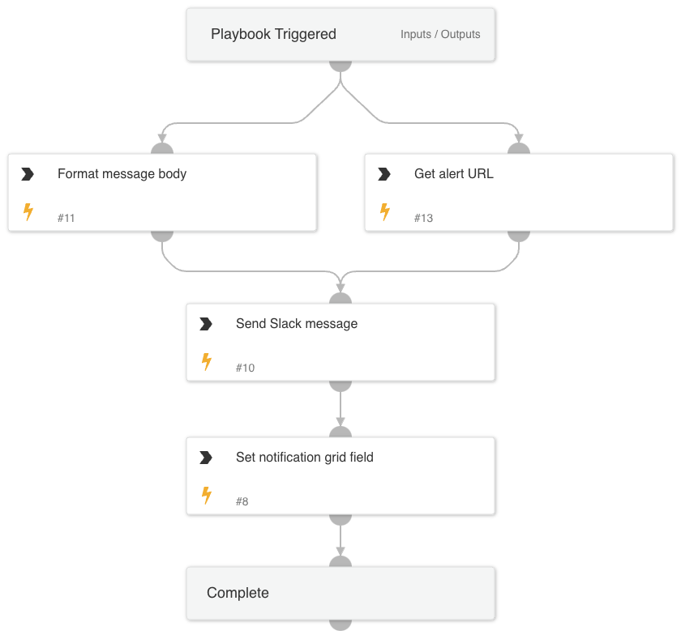Click the chevron icon on Send Slack message
The image size is (681, 639).
[x=206, y=324]
